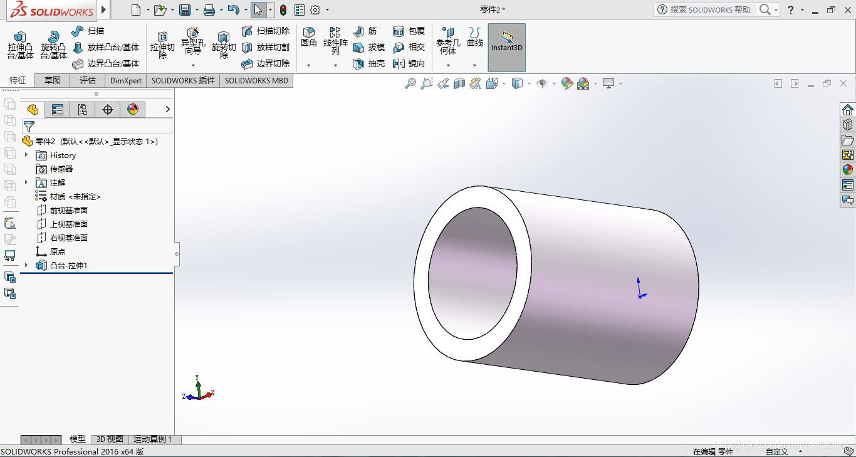
Task: Click the Print icon
Action: 209,9
